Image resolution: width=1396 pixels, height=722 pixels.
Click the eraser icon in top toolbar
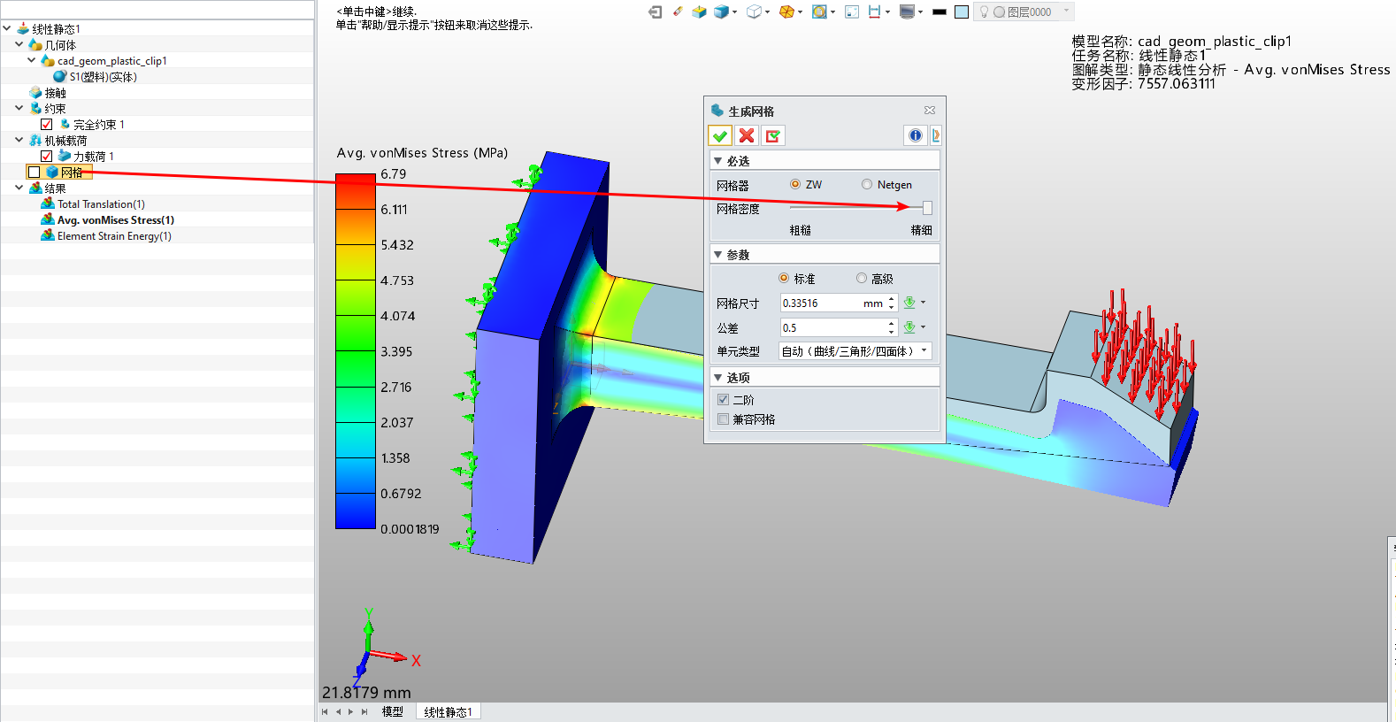pyautogui.click(x=678, y=12)
